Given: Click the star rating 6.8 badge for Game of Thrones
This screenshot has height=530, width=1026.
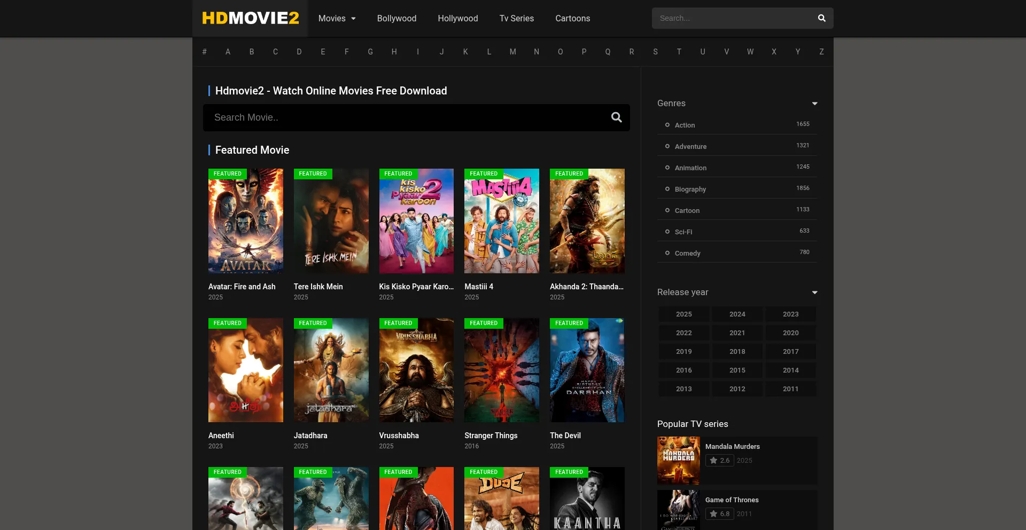Looking at the screenshot, I should [719, 514].
